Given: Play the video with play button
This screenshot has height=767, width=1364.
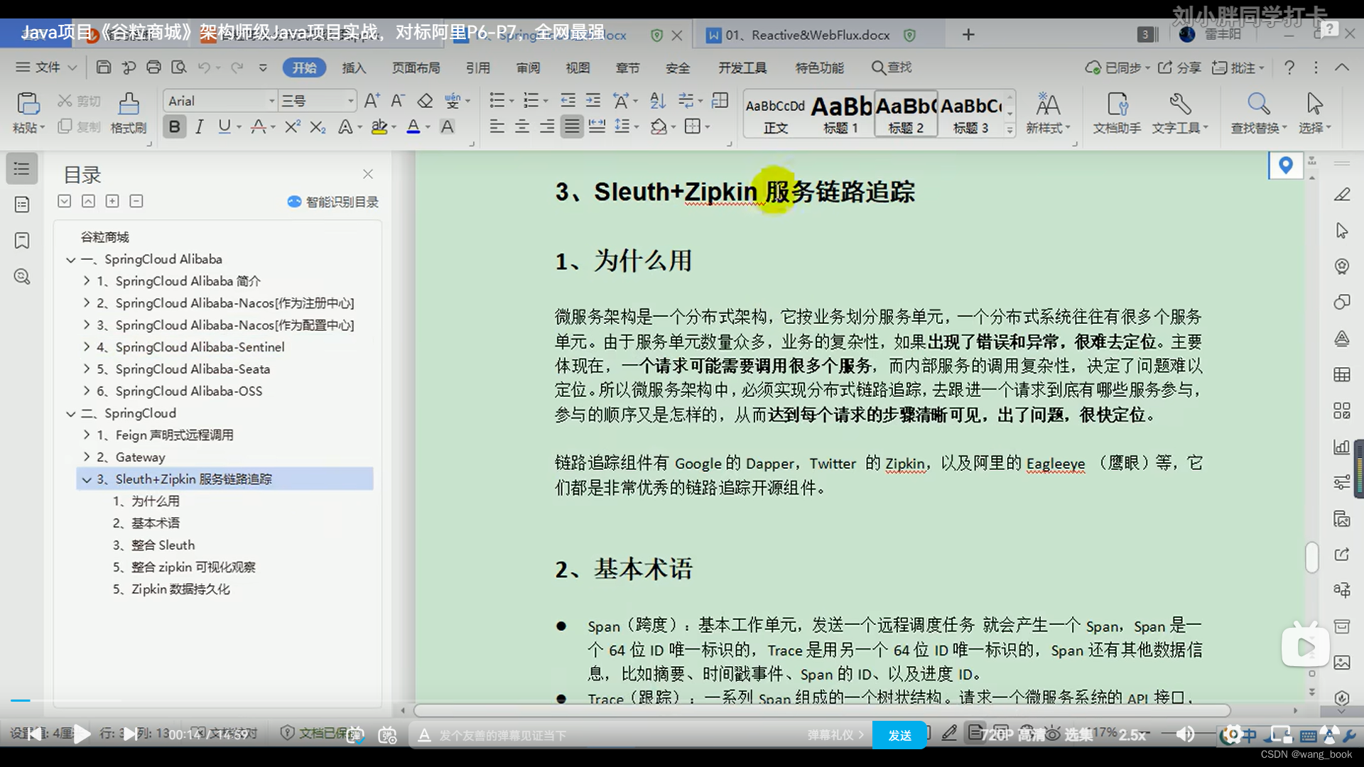Looking at the screenshot, I should click(x=82, y=734).
